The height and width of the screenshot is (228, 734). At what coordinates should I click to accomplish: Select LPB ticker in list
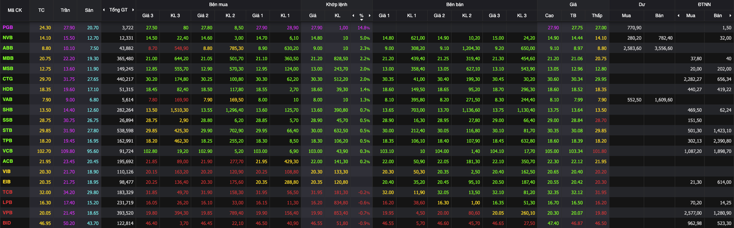click(x=7, y=202)
